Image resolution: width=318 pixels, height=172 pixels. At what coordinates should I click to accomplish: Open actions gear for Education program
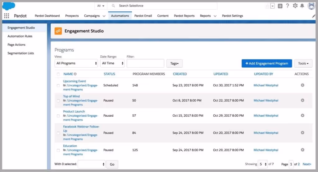pyautogui.click(x=302, y=150)
